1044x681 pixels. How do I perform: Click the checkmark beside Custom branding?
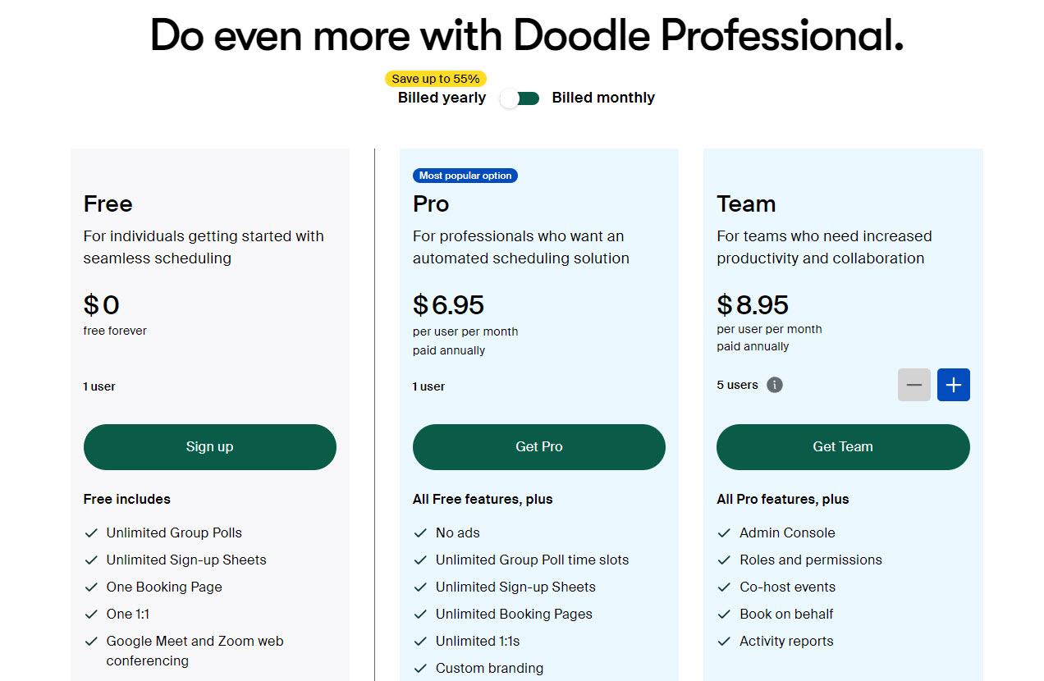click(420, 668)
